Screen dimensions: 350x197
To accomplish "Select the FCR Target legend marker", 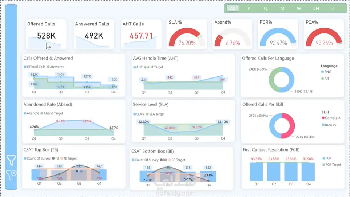I will (x=324, y=165).
